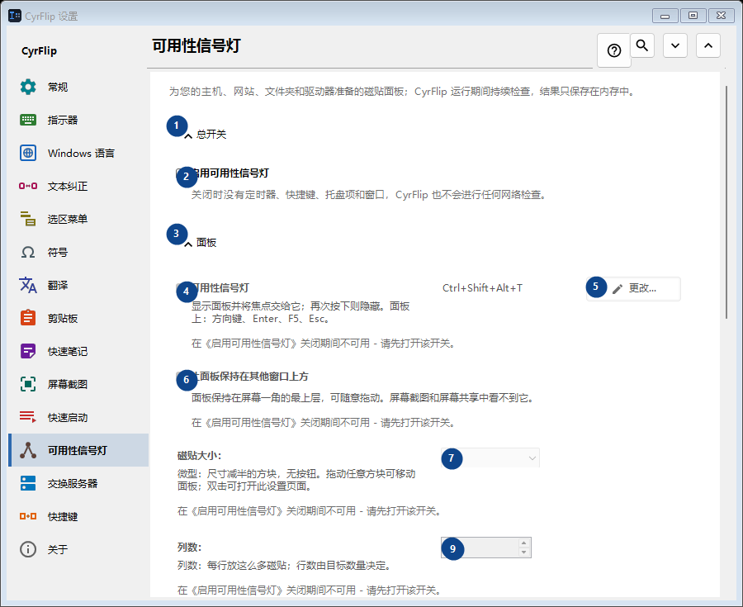
Task: Click the help question mark icon
Action: point(614,50)
